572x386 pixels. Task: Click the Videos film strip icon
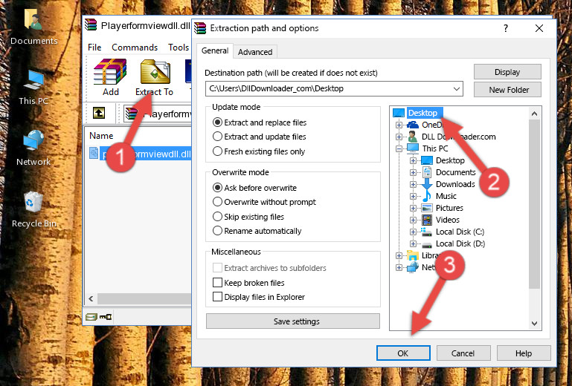[427, 220]
